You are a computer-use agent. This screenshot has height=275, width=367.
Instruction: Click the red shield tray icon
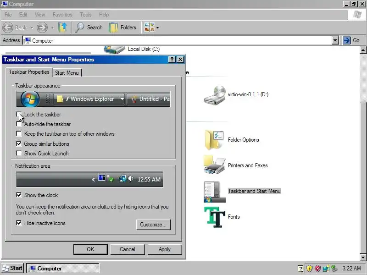click(x=317, y=269)
